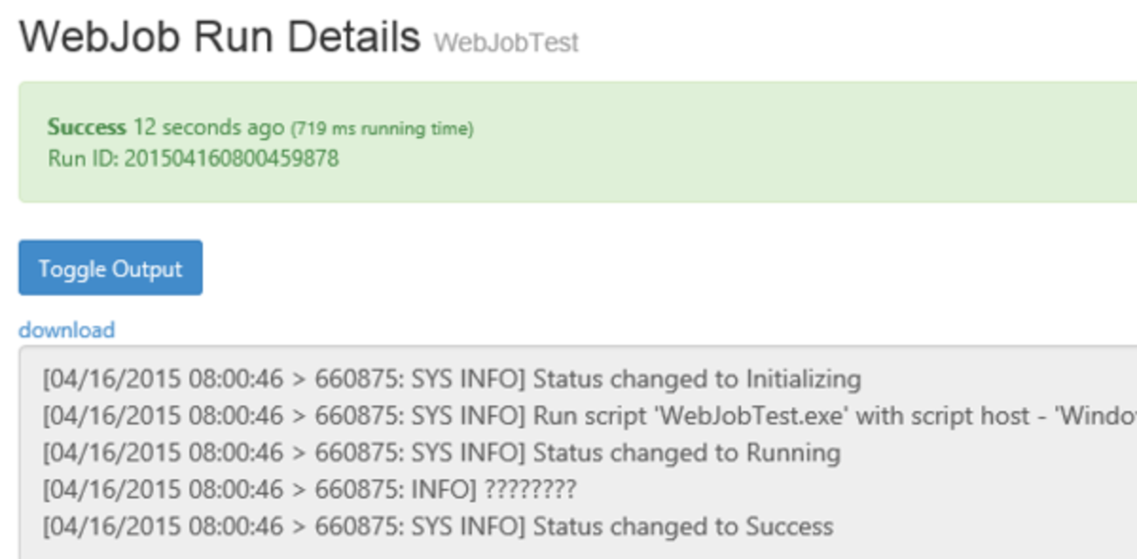1137x559 pixels.
Task: Click the 'Status changed to Initializing' log line
Action: [x=696, y=380]
